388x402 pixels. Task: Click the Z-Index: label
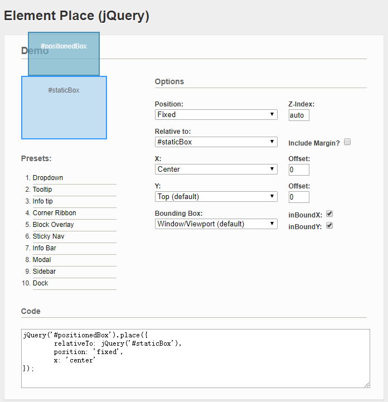click(x=302, y=104)
